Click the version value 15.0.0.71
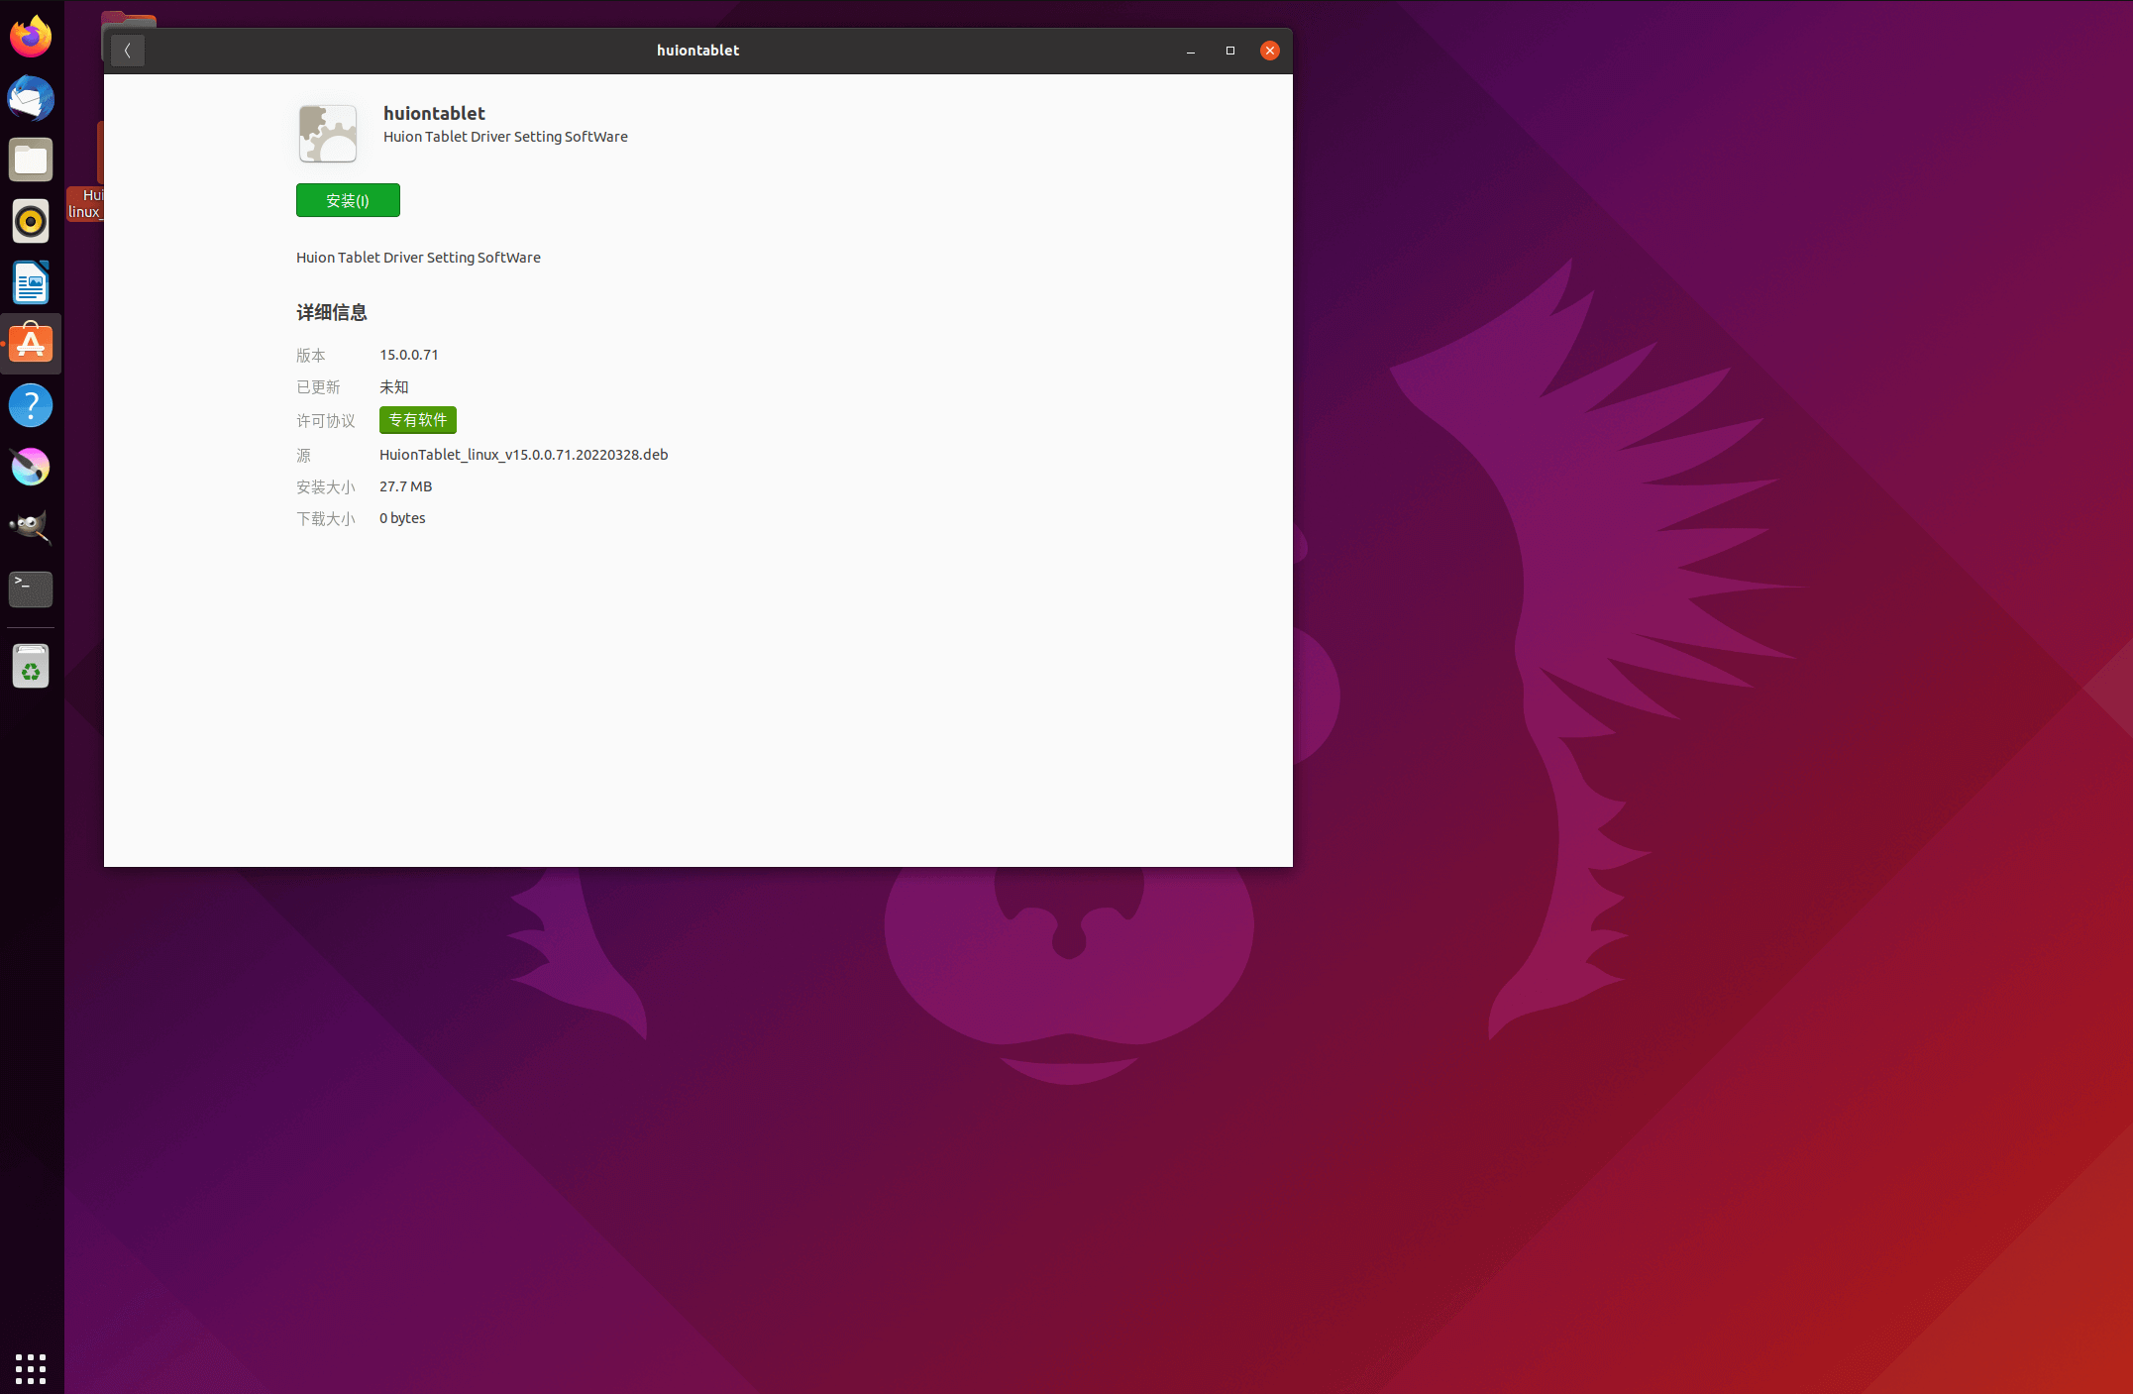The width and height of the screenshot is (2133, 1394). 409,355
